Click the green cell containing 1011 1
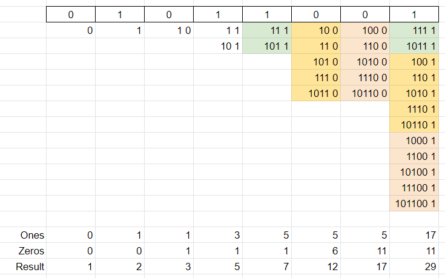The image size is (445, 278). [414, 46]
